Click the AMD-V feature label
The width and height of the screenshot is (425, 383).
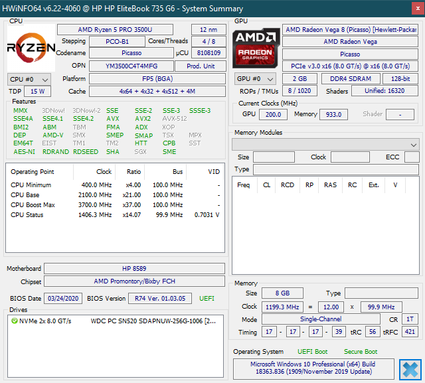[x=53, y=135]
